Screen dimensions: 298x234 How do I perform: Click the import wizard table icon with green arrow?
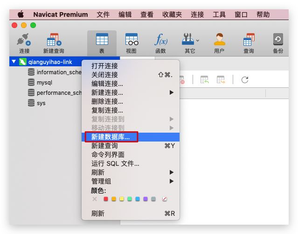point(204,79)
